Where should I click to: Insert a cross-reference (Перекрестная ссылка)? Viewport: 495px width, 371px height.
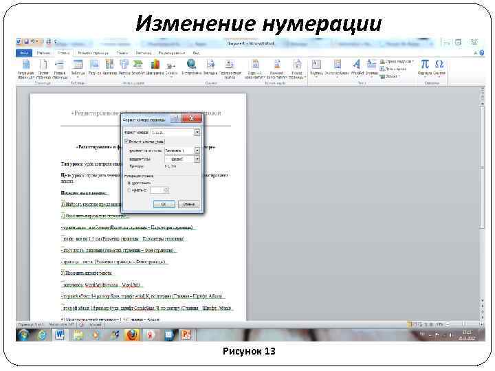(230, 69)
